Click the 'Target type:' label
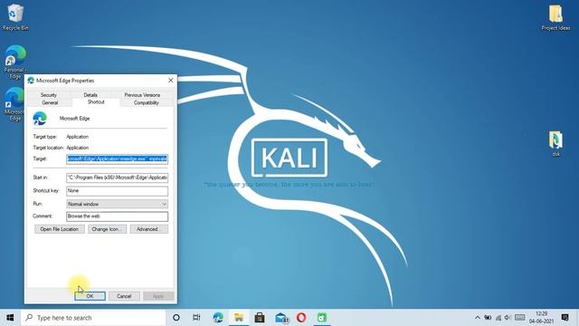 tap(45, 137)
